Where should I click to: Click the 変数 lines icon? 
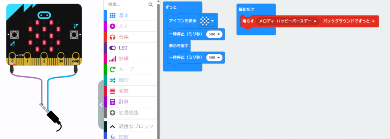[112, 91]
